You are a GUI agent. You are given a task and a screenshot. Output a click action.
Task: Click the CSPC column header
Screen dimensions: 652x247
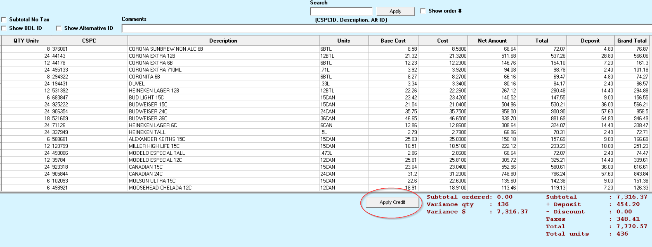coord(89,41)
